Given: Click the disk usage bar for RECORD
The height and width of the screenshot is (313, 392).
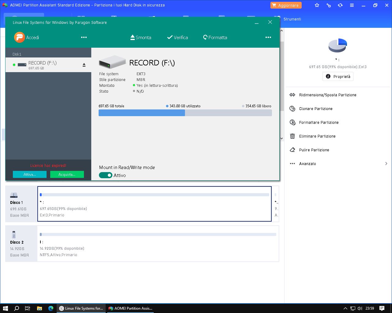Looking at the screenshot, I should click(185, 113).
